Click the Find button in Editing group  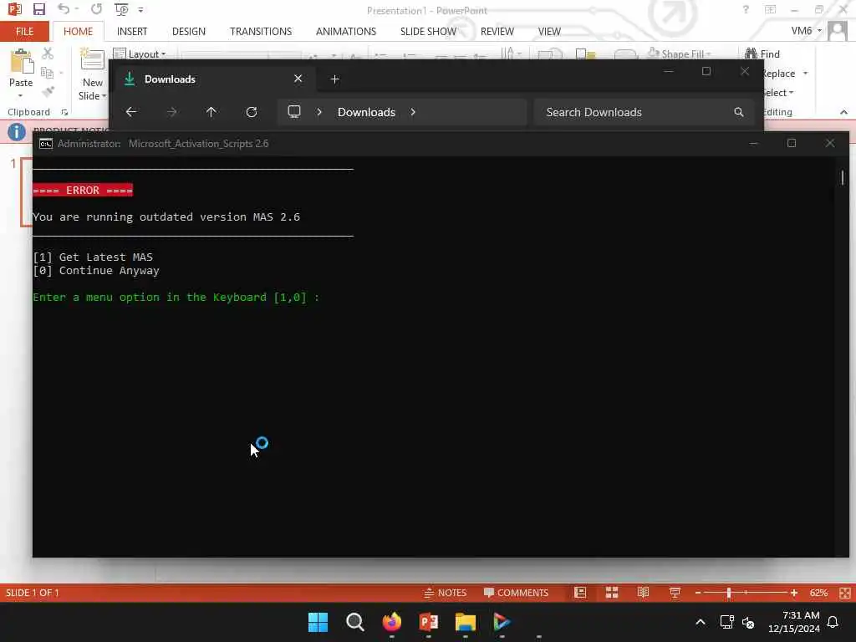click(x=762, y=53)
